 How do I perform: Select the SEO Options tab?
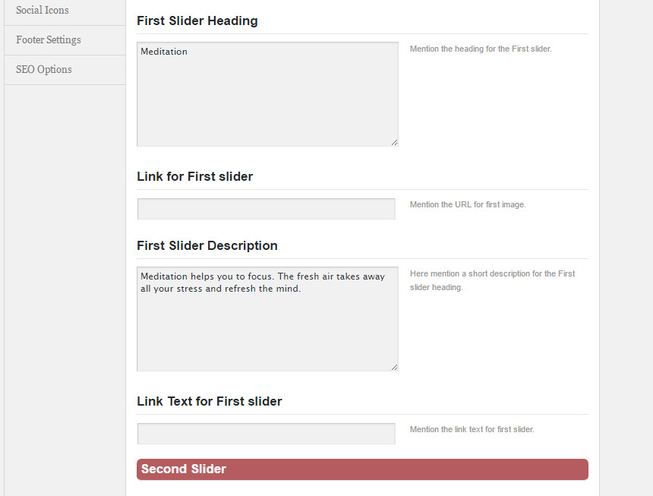pos(65,70)
